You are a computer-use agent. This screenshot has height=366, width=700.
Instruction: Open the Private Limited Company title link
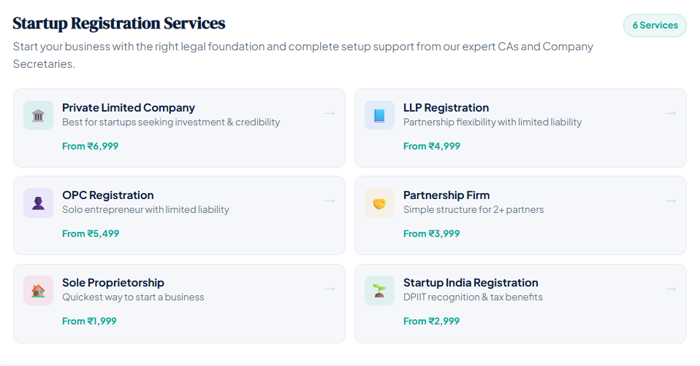click(129, 108)
